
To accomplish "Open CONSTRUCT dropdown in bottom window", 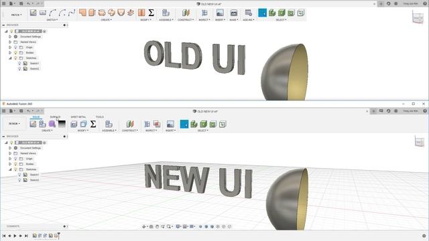I will (x=130, y=131).
